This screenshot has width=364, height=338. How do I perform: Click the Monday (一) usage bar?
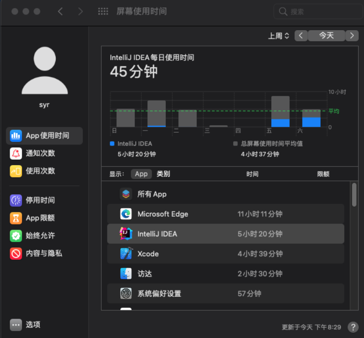click(x=157, y=114)
